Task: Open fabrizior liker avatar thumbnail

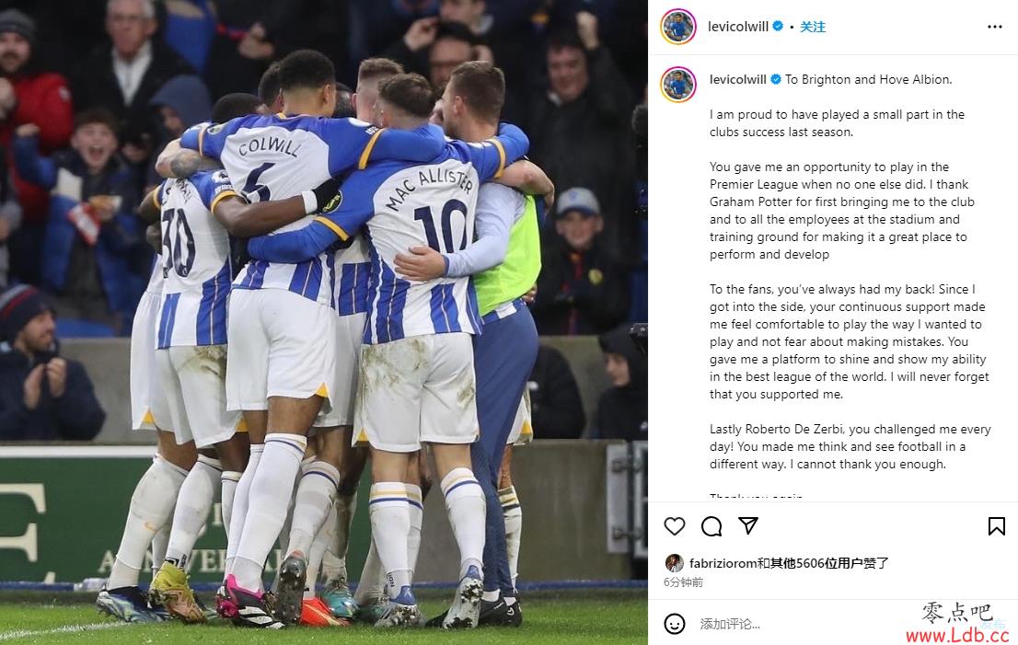Action: [x=675, y=562]
